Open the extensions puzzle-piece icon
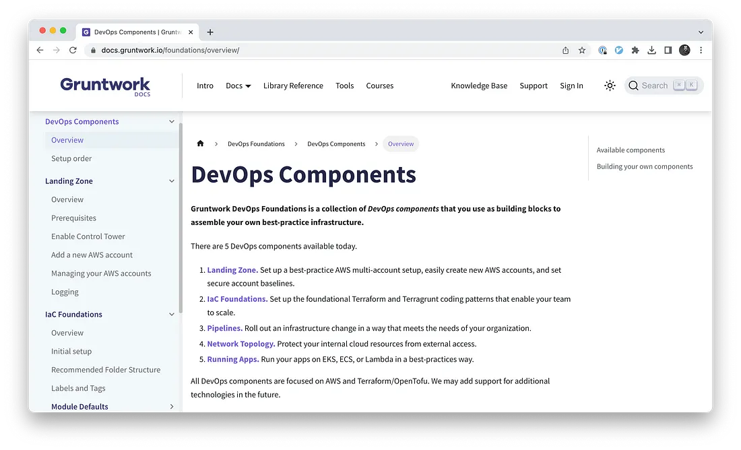This screenshot has height=450, width=741. click(635, 50)
